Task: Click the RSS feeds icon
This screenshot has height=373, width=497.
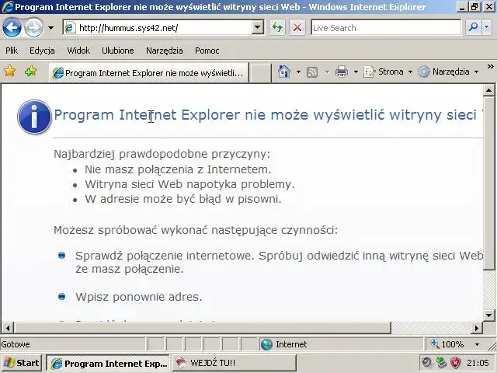Action: 312,72
